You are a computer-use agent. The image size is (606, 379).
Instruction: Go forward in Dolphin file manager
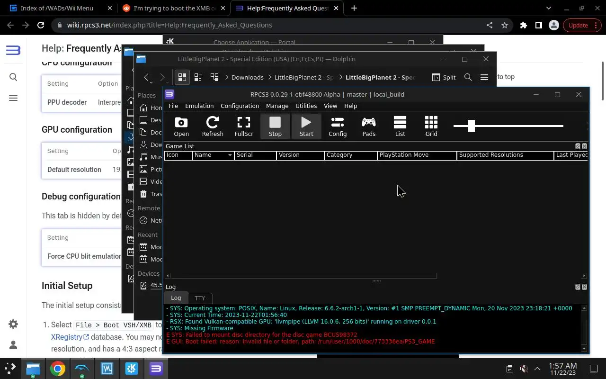[162, 77]
